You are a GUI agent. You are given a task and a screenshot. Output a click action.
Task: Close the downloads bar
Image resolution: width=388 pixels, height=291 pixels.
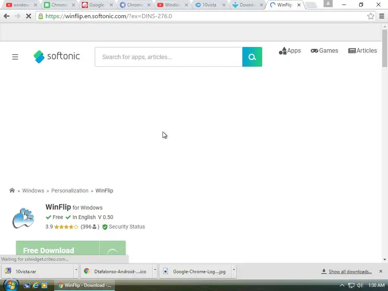coord(381,271)
